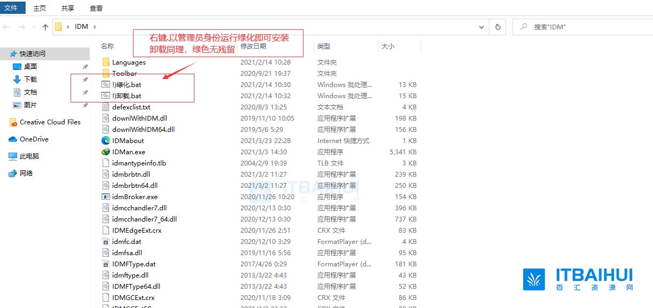The image size is (653, 308).
Task: Select 桌面 desktop icon in sidebar
Action: coord(17,67)
